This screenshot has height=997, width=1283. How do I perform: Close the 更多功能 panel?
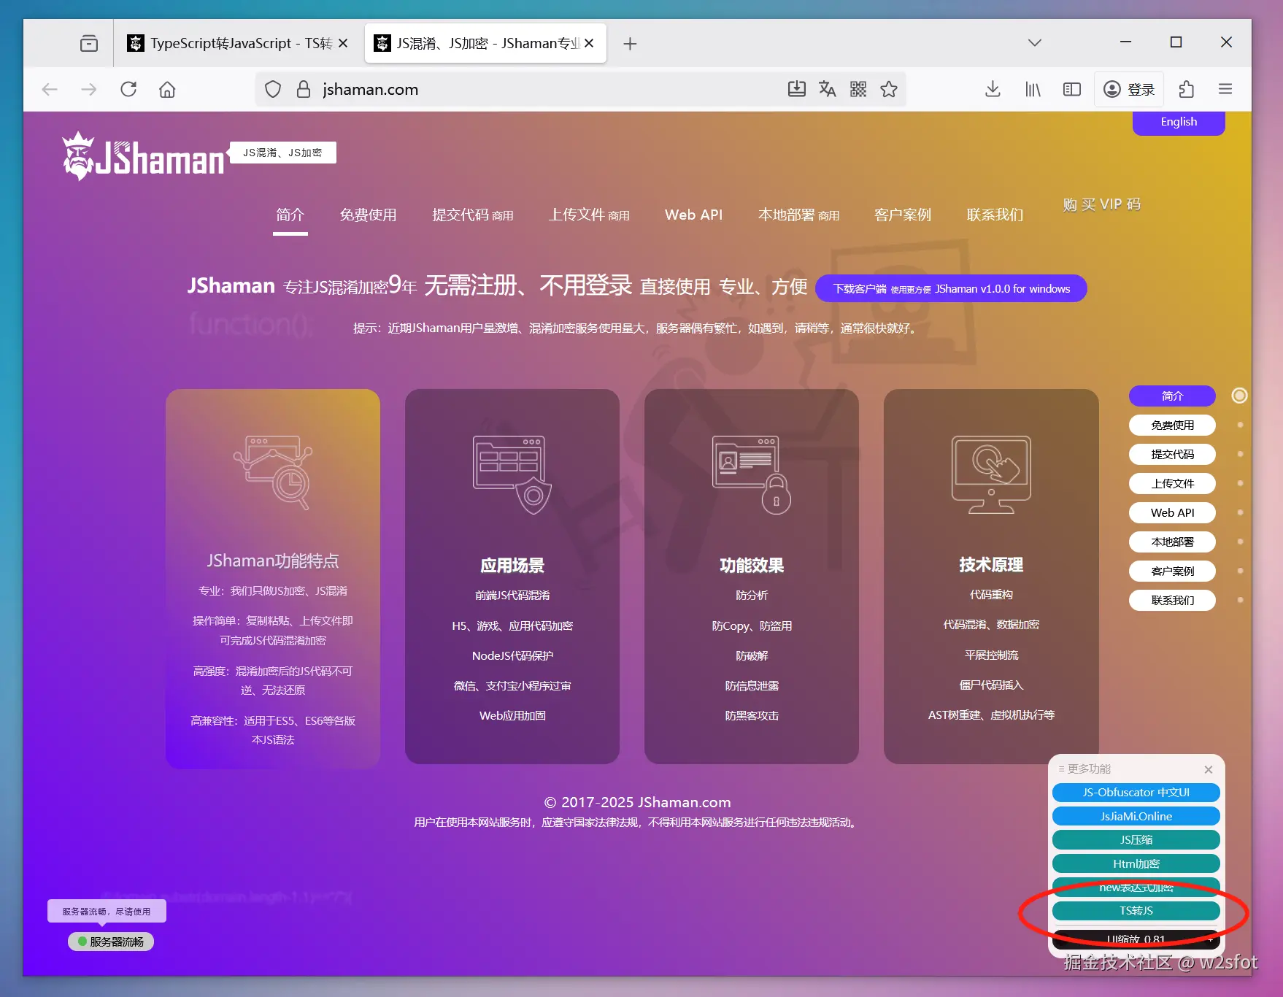1209,769
